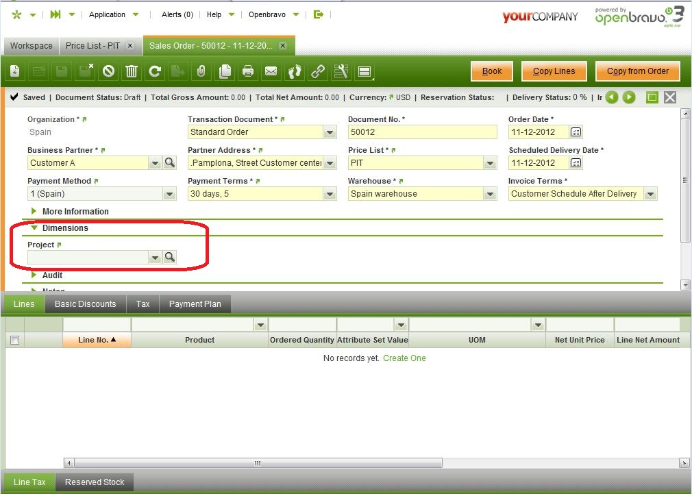The height and width of the screenshot is (494, 692).
Task: Open the Price List dropdown
Action: click(x=490, y=163)
